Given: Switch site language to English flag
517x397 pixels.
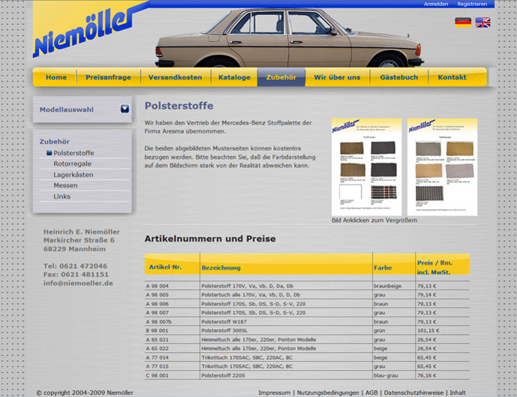Looking at the screenshot, I should (482, 22).
